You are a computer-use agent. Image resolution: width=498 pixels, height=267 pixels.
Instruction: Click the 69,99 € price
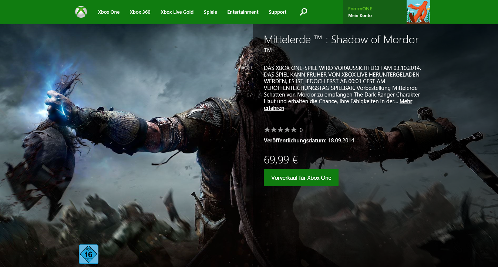tap(281, 160)
